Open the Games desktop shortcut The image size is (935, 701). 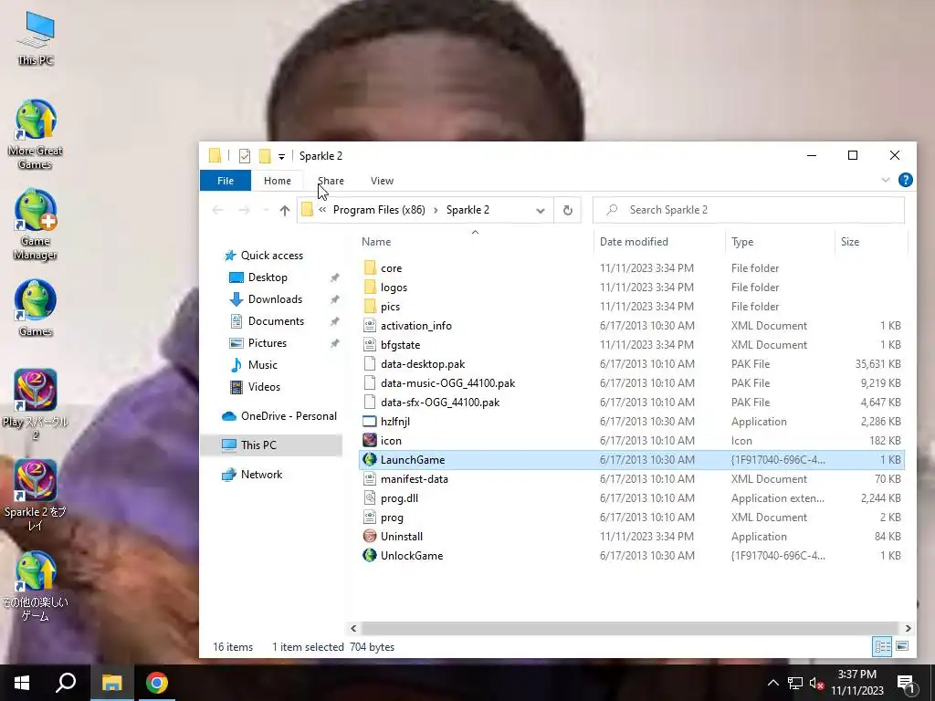(36, 309)
